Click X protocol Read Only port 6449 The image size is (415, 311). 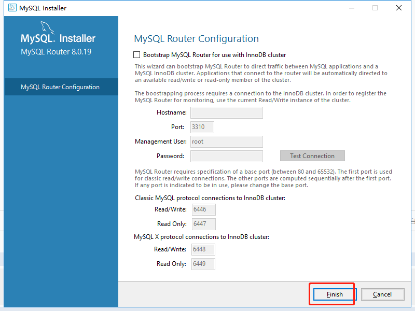coord(203,264)
